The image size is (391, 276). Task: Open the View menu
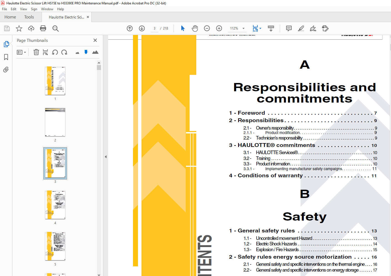(23, 9)
